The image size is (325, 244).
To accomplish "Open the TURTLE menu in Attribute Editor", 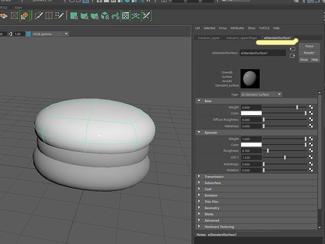I will pos(264,28).
